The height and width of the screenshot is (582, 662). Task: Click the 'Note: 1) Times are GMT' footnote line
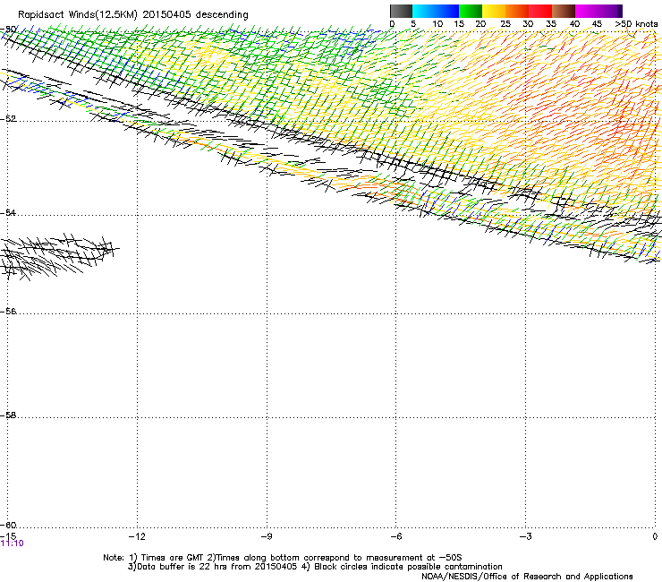click(283, 558)
